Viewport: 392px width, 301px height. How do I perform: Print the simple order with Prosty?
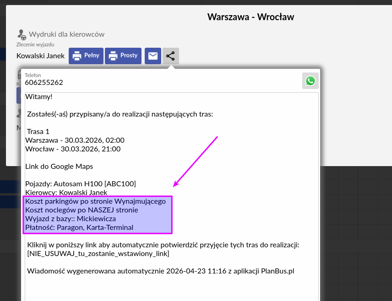point(123,56)
